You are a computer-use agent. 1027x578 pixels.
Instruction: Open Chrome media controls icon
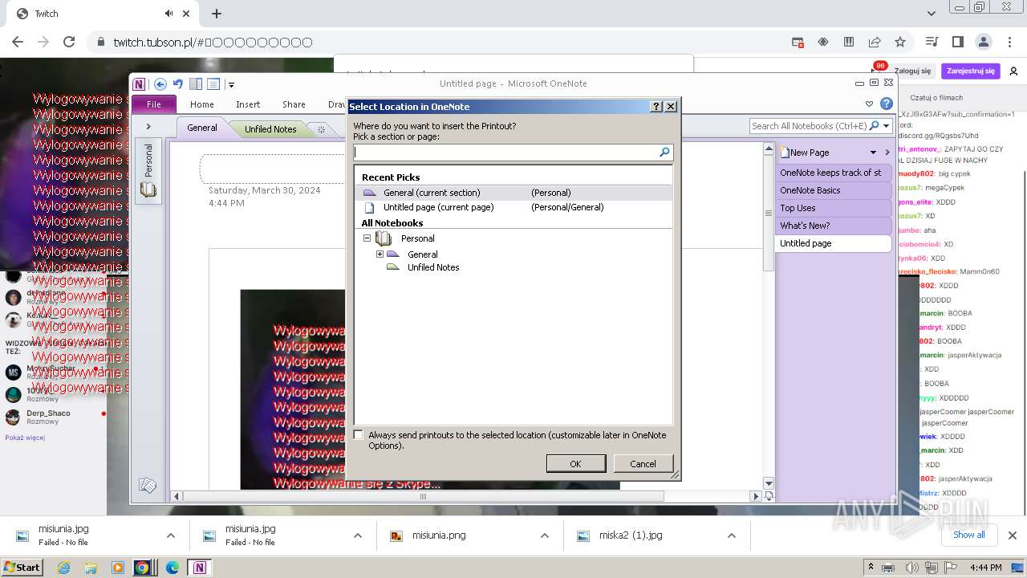(932, 42)
